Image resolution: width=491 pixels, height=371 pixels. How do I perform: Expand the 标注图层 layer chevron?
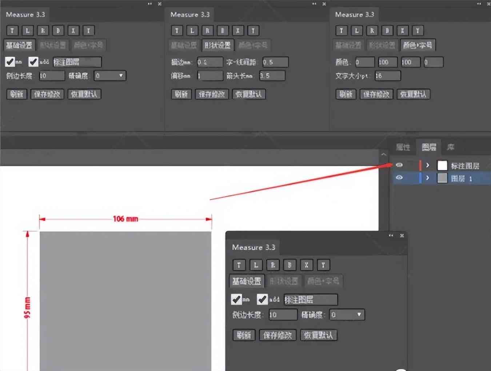point(428,165)
